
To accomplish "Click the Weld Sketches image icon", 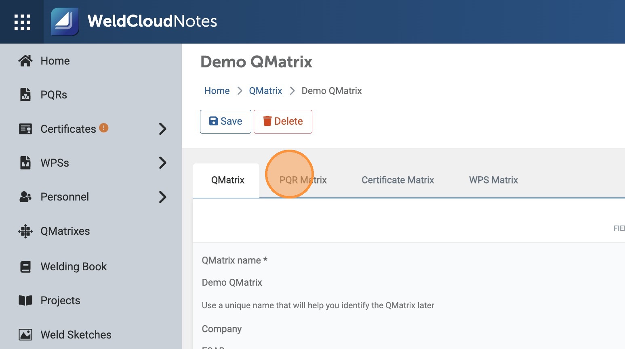I will (x=25, y=335).
